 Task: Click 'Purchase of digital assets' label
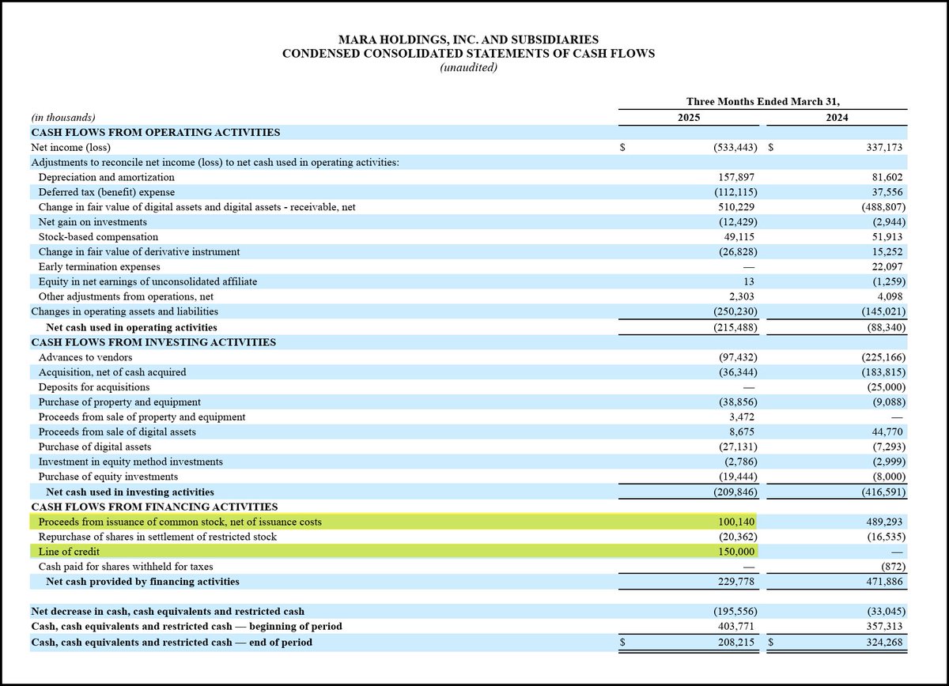coord(95,447)
